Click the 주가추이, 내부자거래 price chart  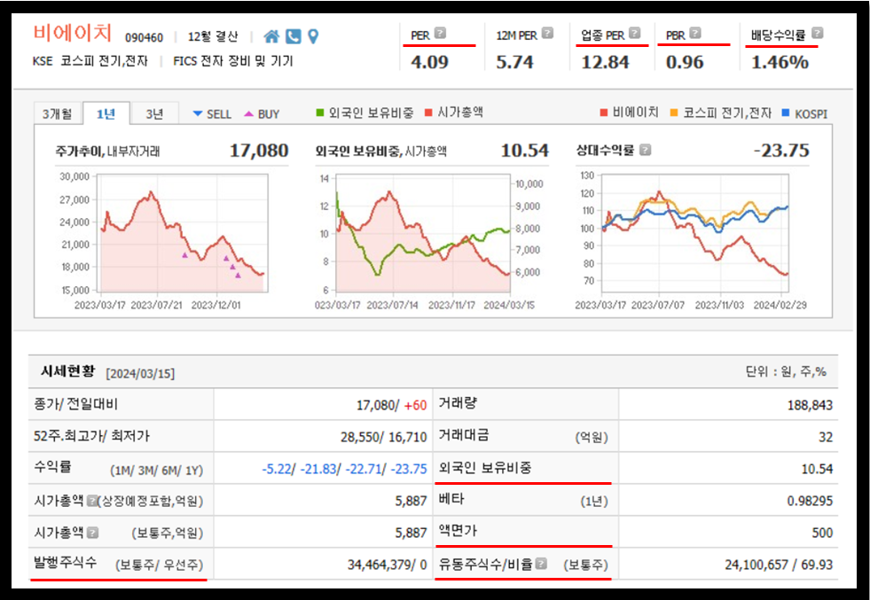tap(183, 233)
